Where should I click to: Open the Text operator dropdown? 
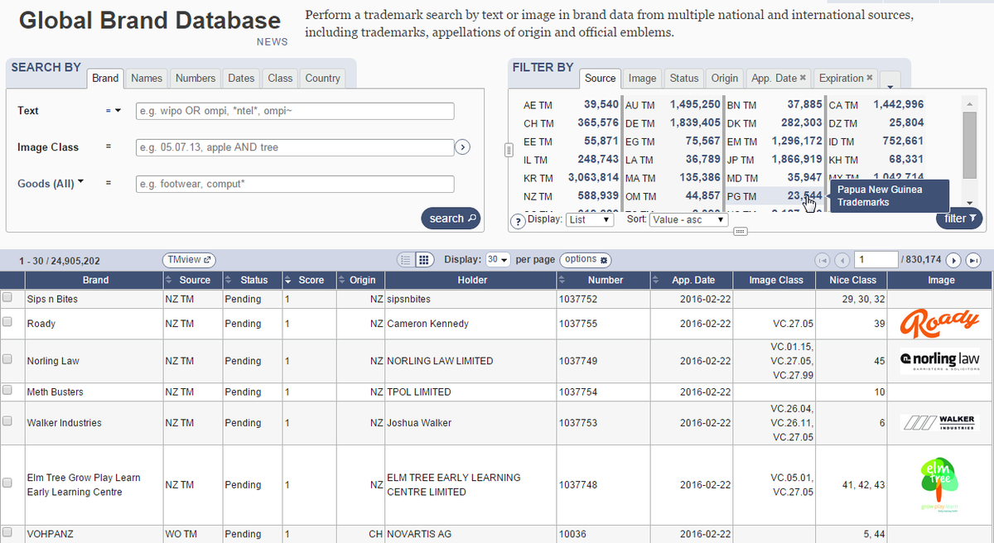pyautogui.click(x=113, y=110)
